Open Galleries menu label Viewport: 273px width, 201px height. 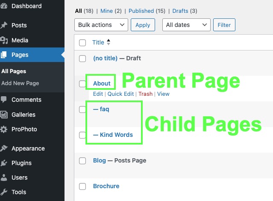[x=23, y=115]
